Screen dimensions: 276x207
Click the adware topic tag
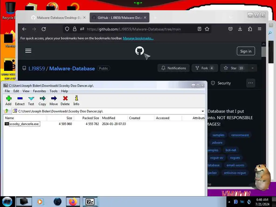pos(217,143)
